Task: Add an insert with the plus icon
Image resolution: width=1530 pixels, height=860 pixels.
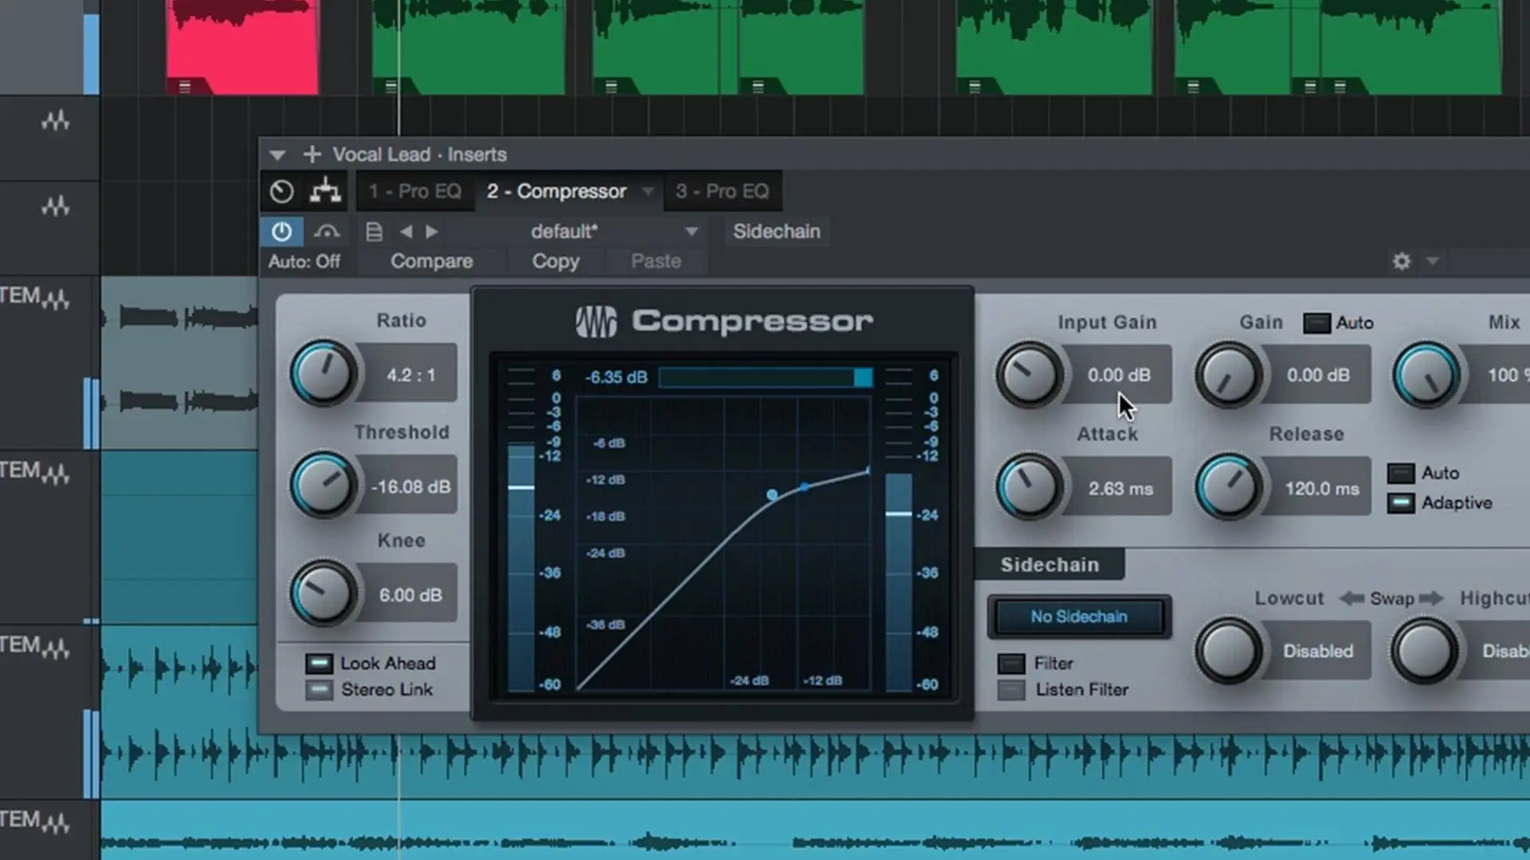Action: [312, 154]
